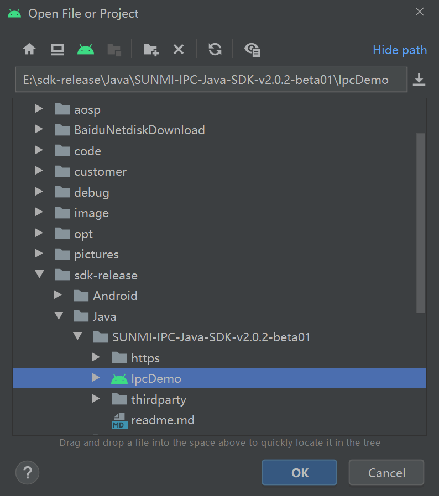
Task: Expand the code folder
Action: (x=39, y=150)
